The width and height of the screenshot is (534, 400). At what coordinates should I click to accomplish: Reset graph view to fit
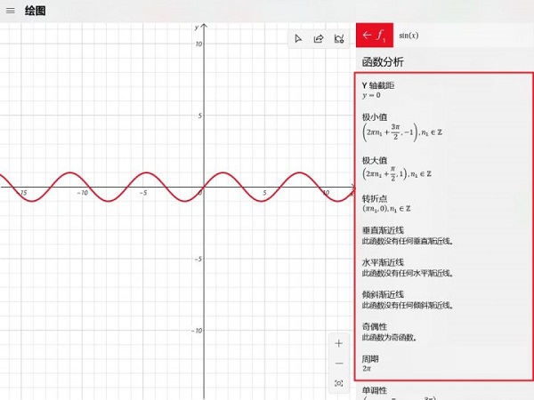(339, 383)
